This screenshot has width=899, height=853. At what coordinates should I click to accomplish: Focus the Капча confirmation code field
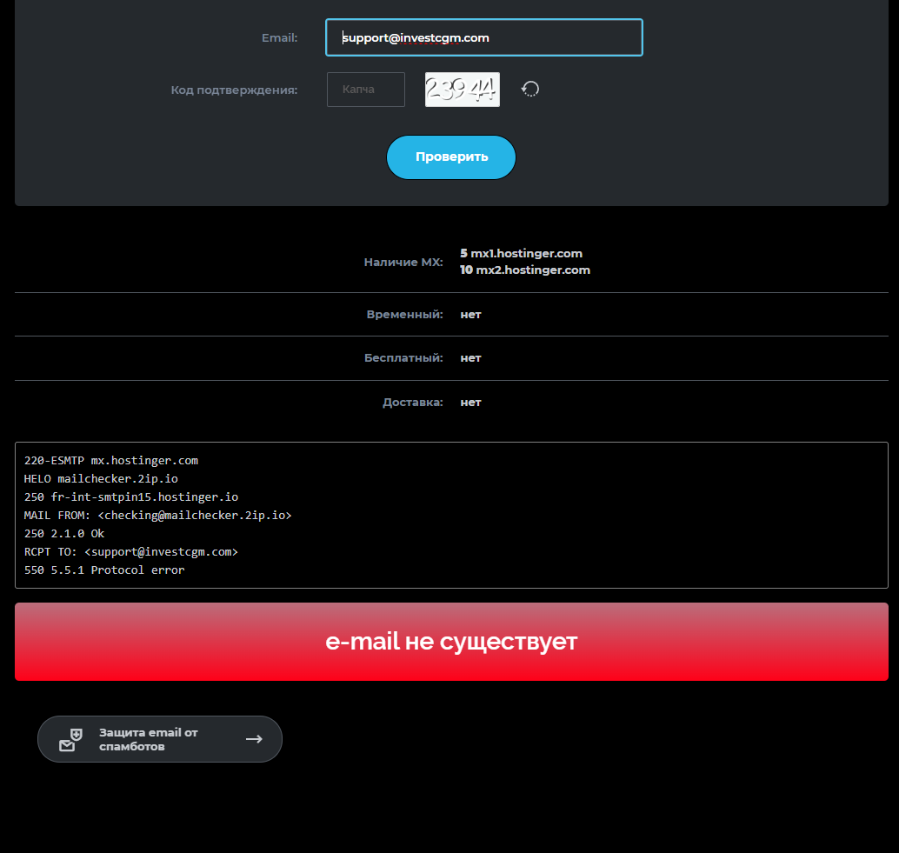pyautogui.click(x=365, y=90)
